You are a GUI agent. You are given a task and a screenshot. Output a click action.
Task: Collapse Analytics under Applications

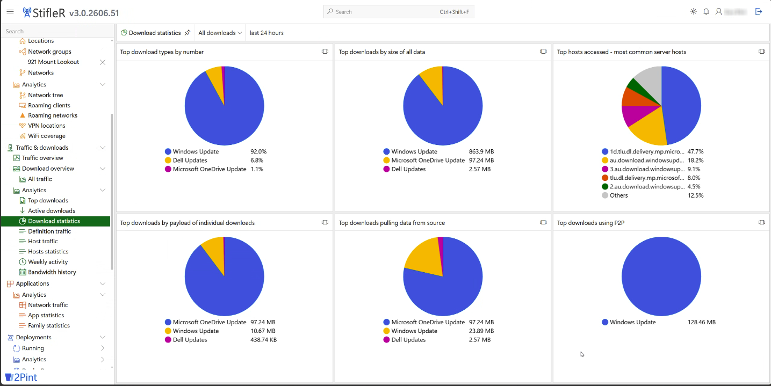(x=103, y=295)
